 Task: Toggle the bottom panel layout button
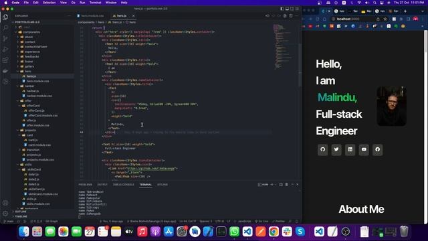tap(287, 9)
